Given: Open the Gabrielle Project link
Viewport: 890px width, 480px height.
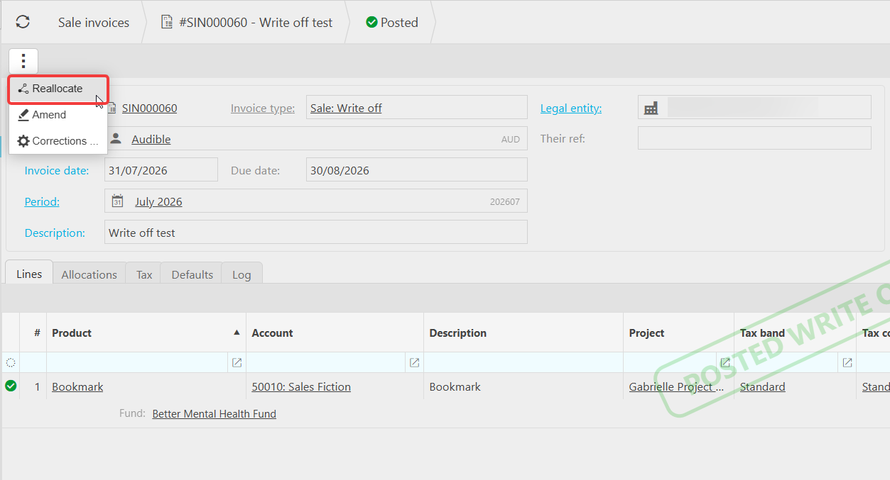Looking at the screenshot, I should coord(677,387).
